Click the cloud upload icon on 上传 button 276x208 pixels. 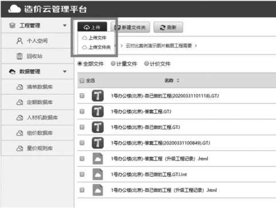pyautogui.click(x=87, y=28)
